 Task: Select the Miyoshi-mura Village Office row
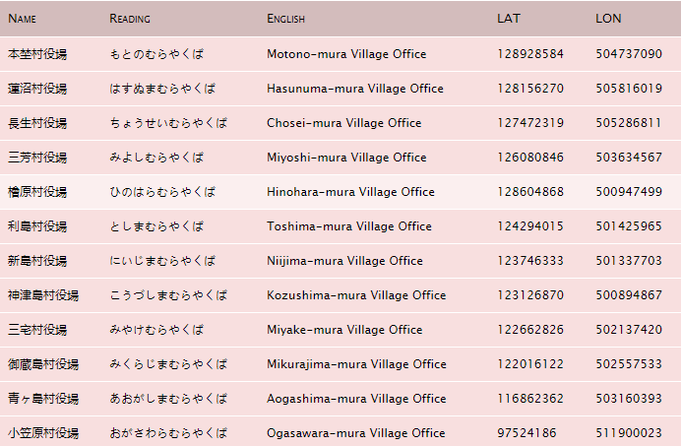tap(340, 158)
